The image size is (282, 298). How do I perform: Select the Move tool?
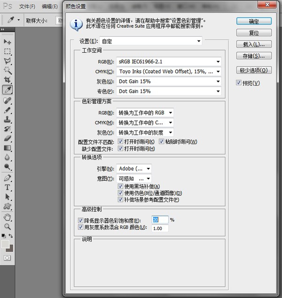pyautogui.click(x=8, y=41)
